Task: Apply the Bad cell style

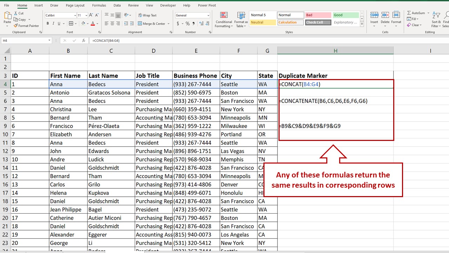Action: click(318, 15)
